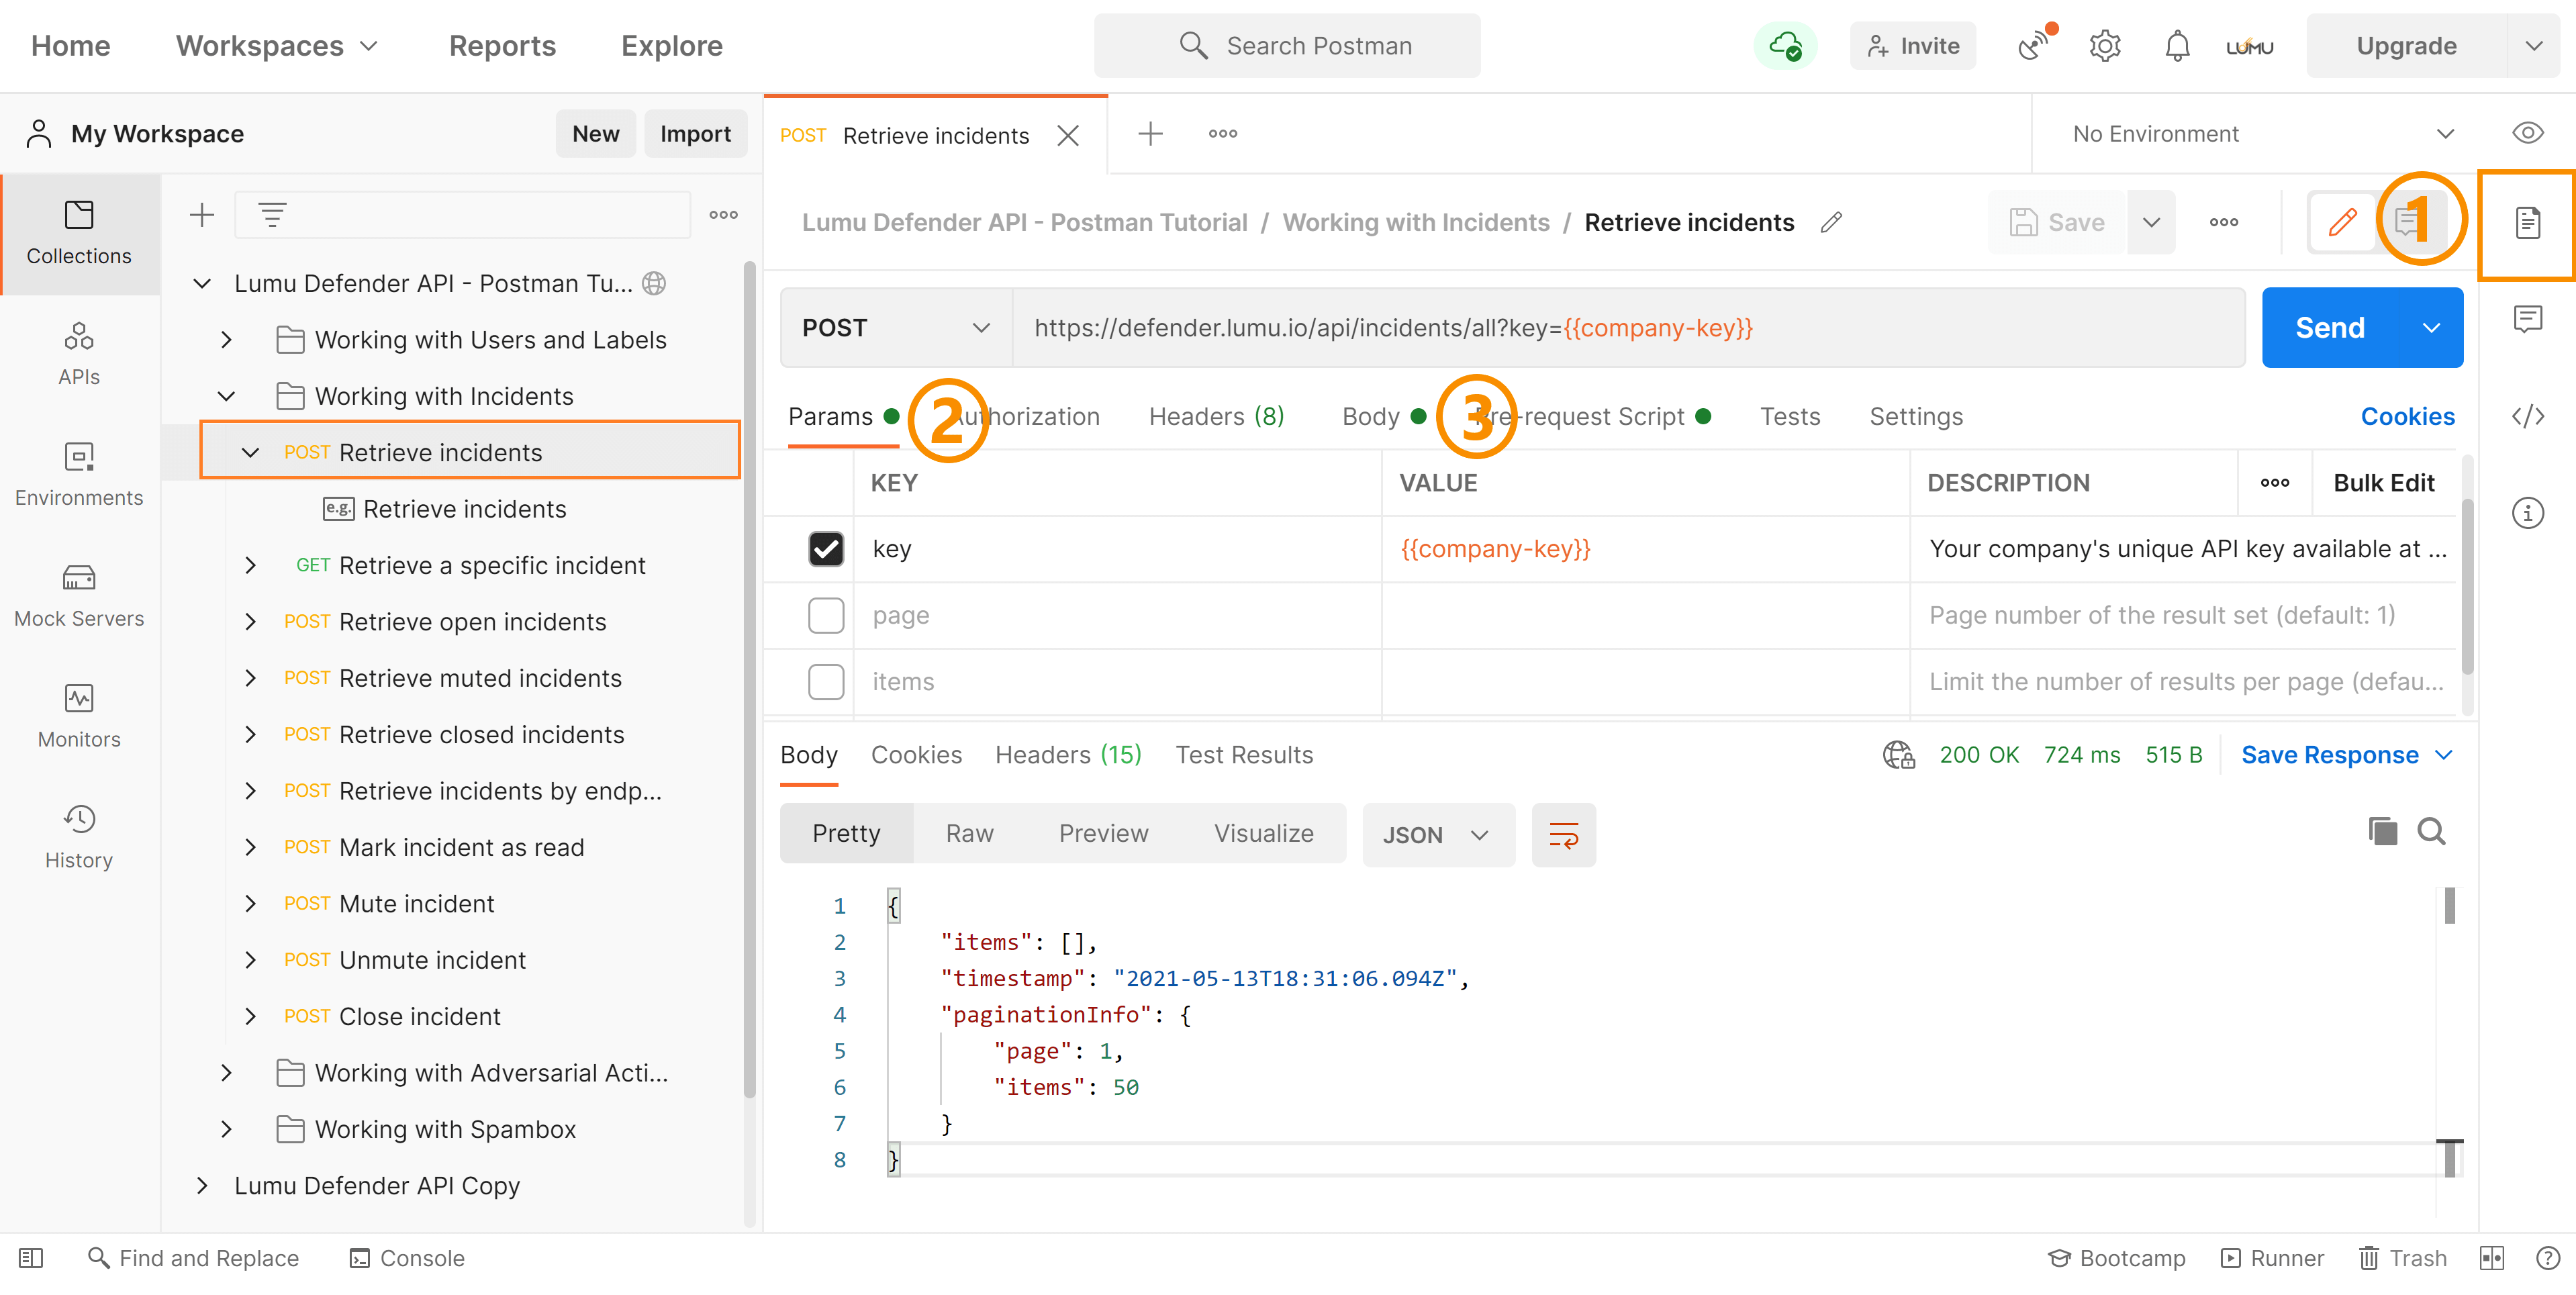Copy the response body
The height and width of the screenshot is (1295, 2576).
2384,830
